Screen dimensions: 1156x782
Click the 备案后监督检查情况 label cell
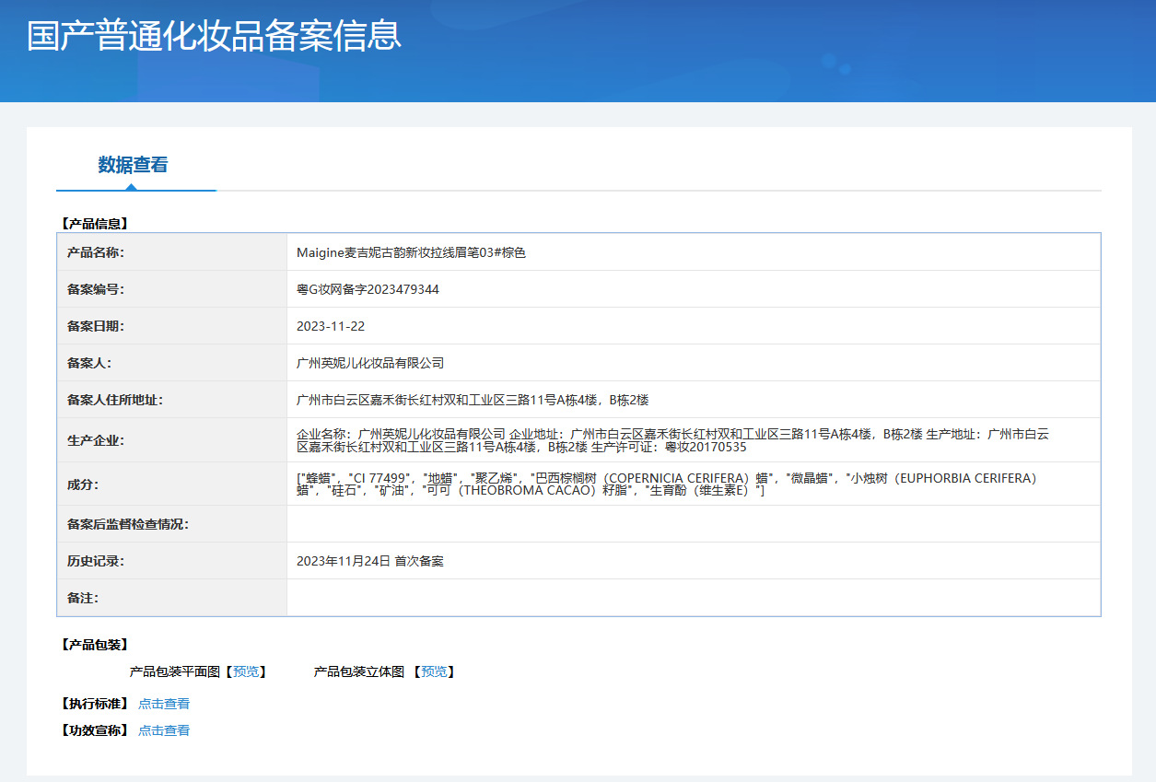[172, 524]
